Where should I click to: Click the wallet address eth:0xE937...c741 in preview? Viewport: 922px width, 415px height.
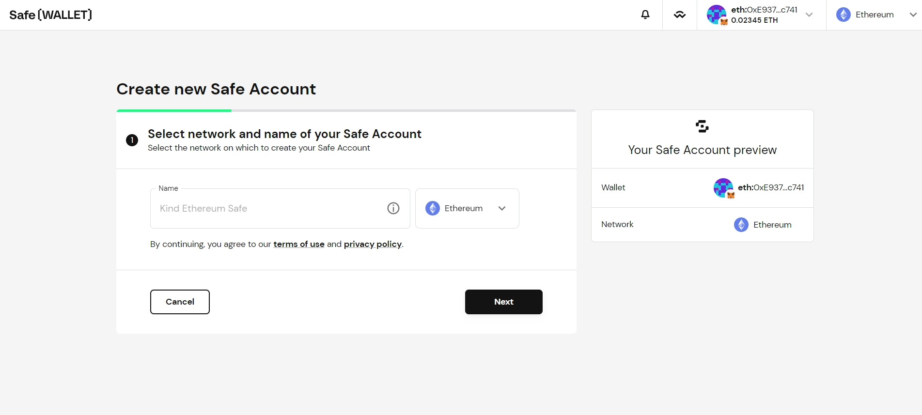(x=771, y=187)
